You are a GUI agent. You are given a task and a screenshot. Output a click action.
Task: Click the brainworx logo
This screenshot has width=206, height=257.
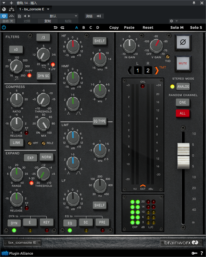(x=181, y=242)
